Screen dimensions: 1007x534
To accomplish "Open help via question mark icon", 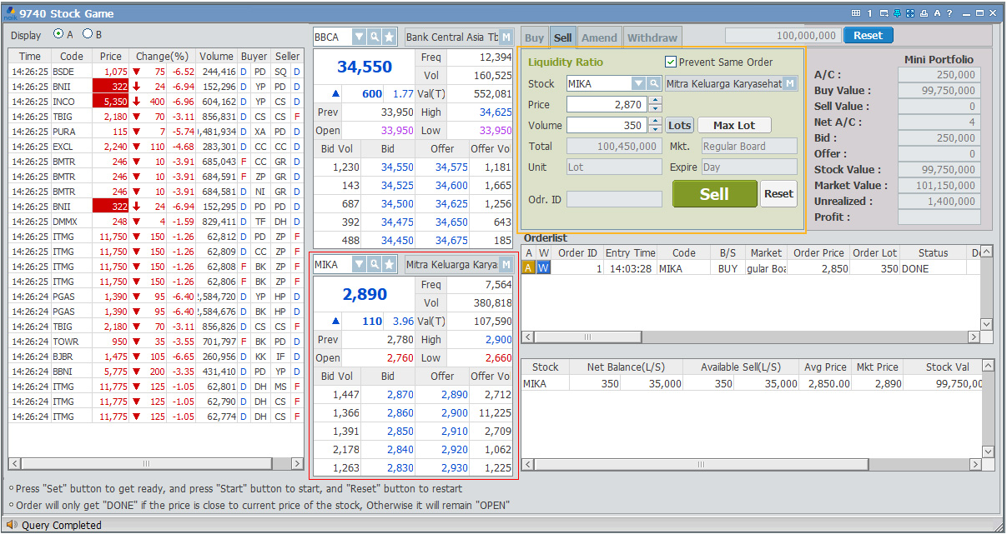I will pyautogui.click(x=949, y=13).
